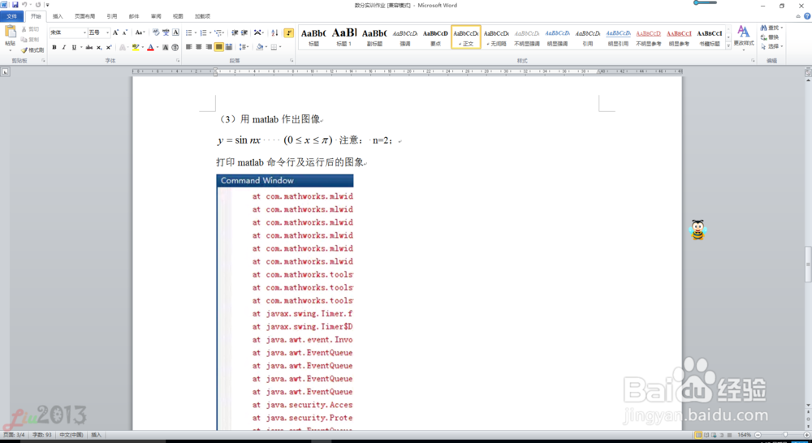Apply subscript formatting
Screen dimensions: 812x443
[x=99, y=47]
